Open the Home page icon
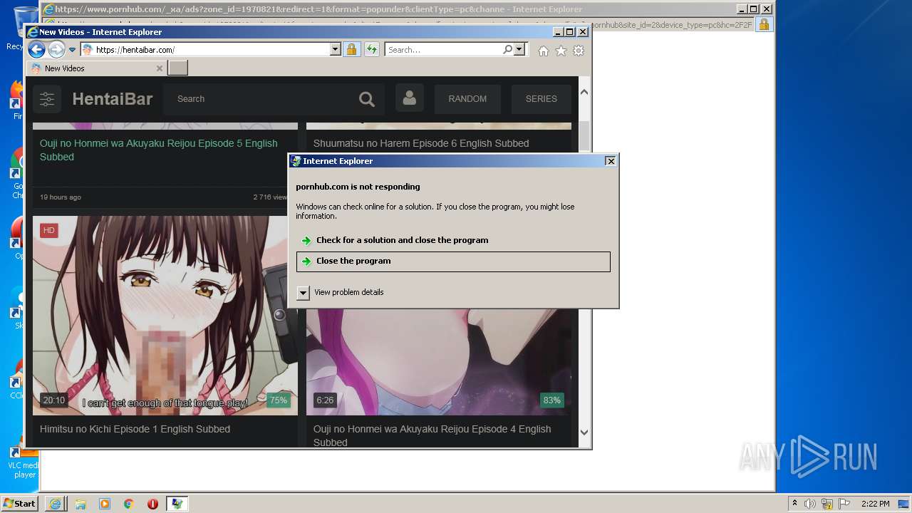The width and height of the screenshot is (912, 513). click(x=544, y=51)
